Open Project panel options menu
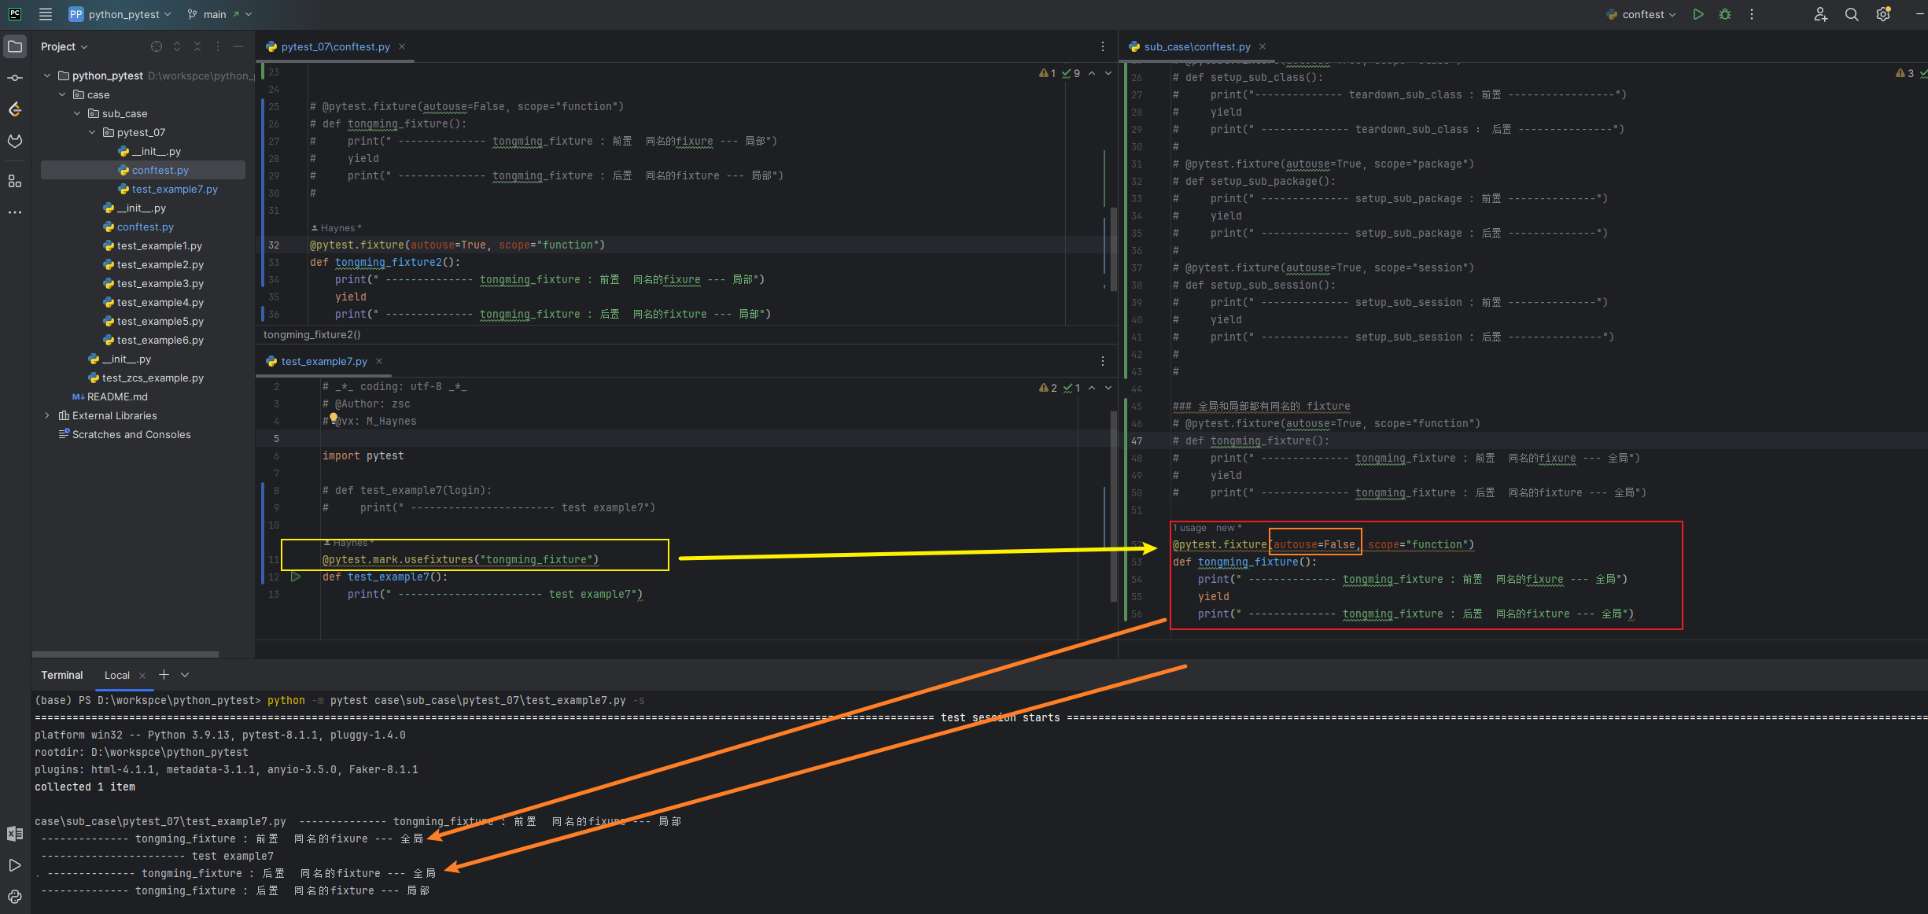The width and height of the screenshot is (1928, 914). (218, 46)
